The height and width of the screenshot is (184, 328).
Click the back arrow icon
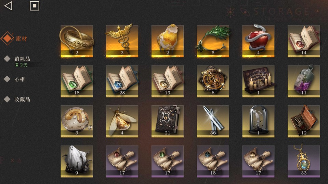coord(8,6)
